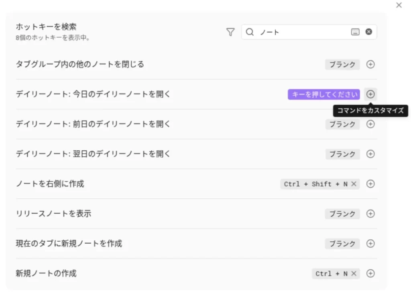Viewport: 411px width, 295px height.
Task: Add a hotkey for リリースノートを表示
Action: coord(370,214)
